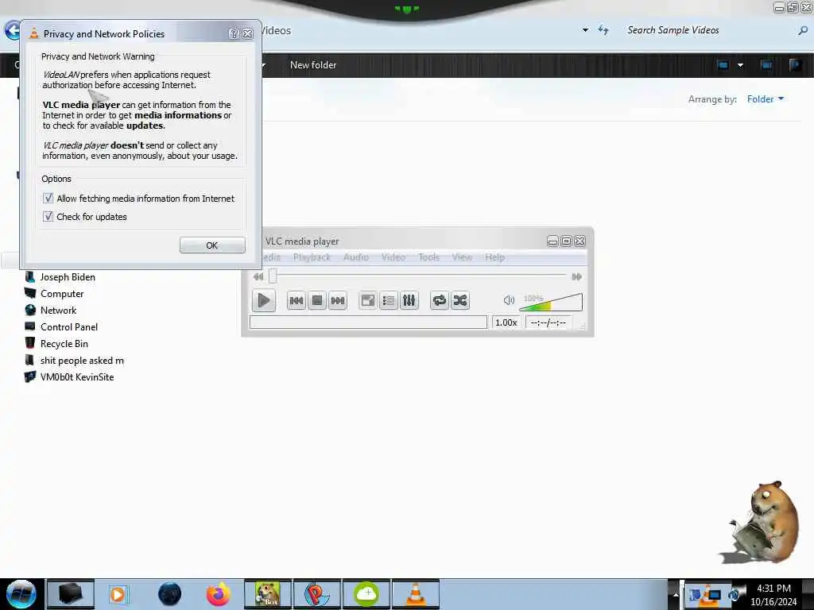814x610 pixels.
Task: Expand the address bar history dropdown arrow
Action: pyautogui.click(x=585, y=30)
